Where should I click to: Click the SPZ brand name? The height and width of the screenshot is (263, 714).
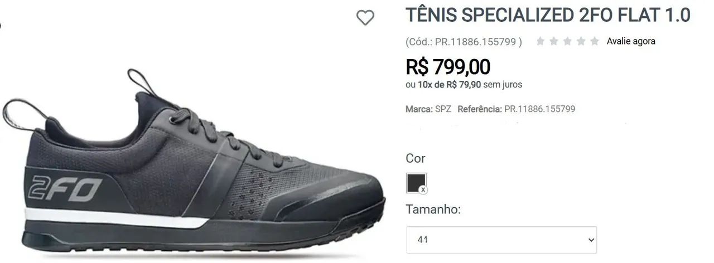(x=443, y=109)
